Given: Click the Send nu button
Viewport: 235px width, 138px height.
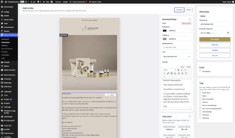Looking at the screenshot, I should pos(215,56).
